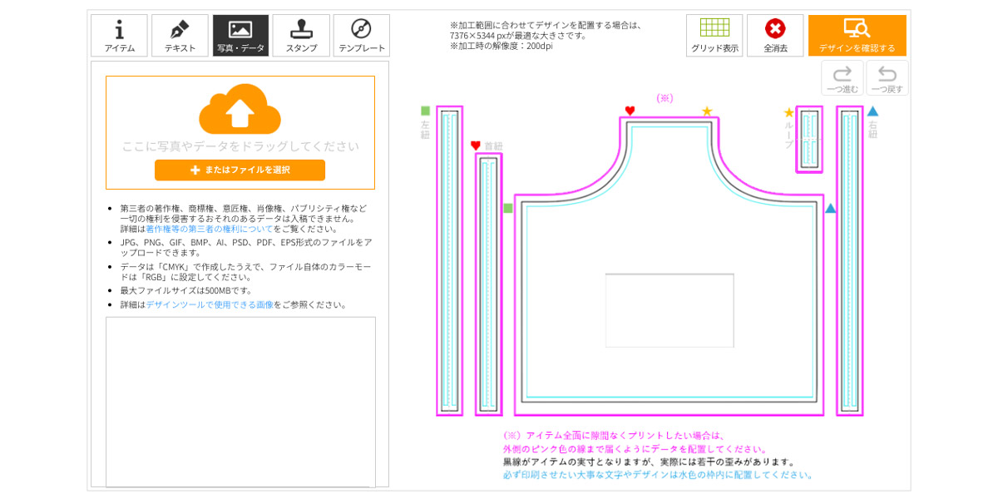Image resolution: width=998 pixels, height=499 pixels.
Task: Click the empty uploaded images list box
Action: pos(240,402)
